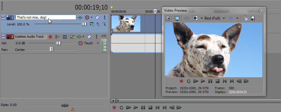281x112 pixels.
Task: Toggle Loop Playback in Video Preview transport
Action: (x=189, y=81)
